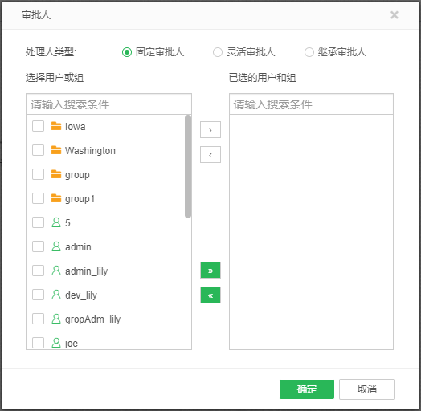Click the dev_lily label
This screenshot has width=421, height=411.
click(81, 295)
